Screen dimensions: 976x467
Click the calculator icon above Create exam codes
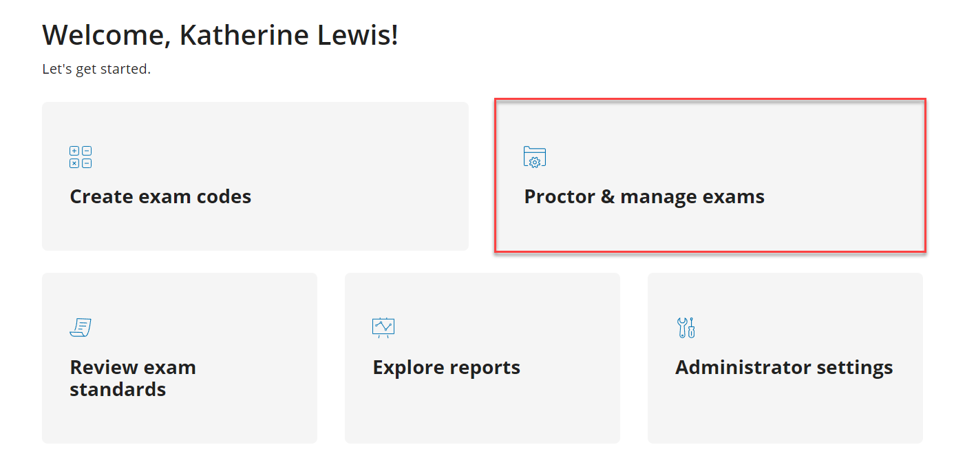[x=81, y=157]
